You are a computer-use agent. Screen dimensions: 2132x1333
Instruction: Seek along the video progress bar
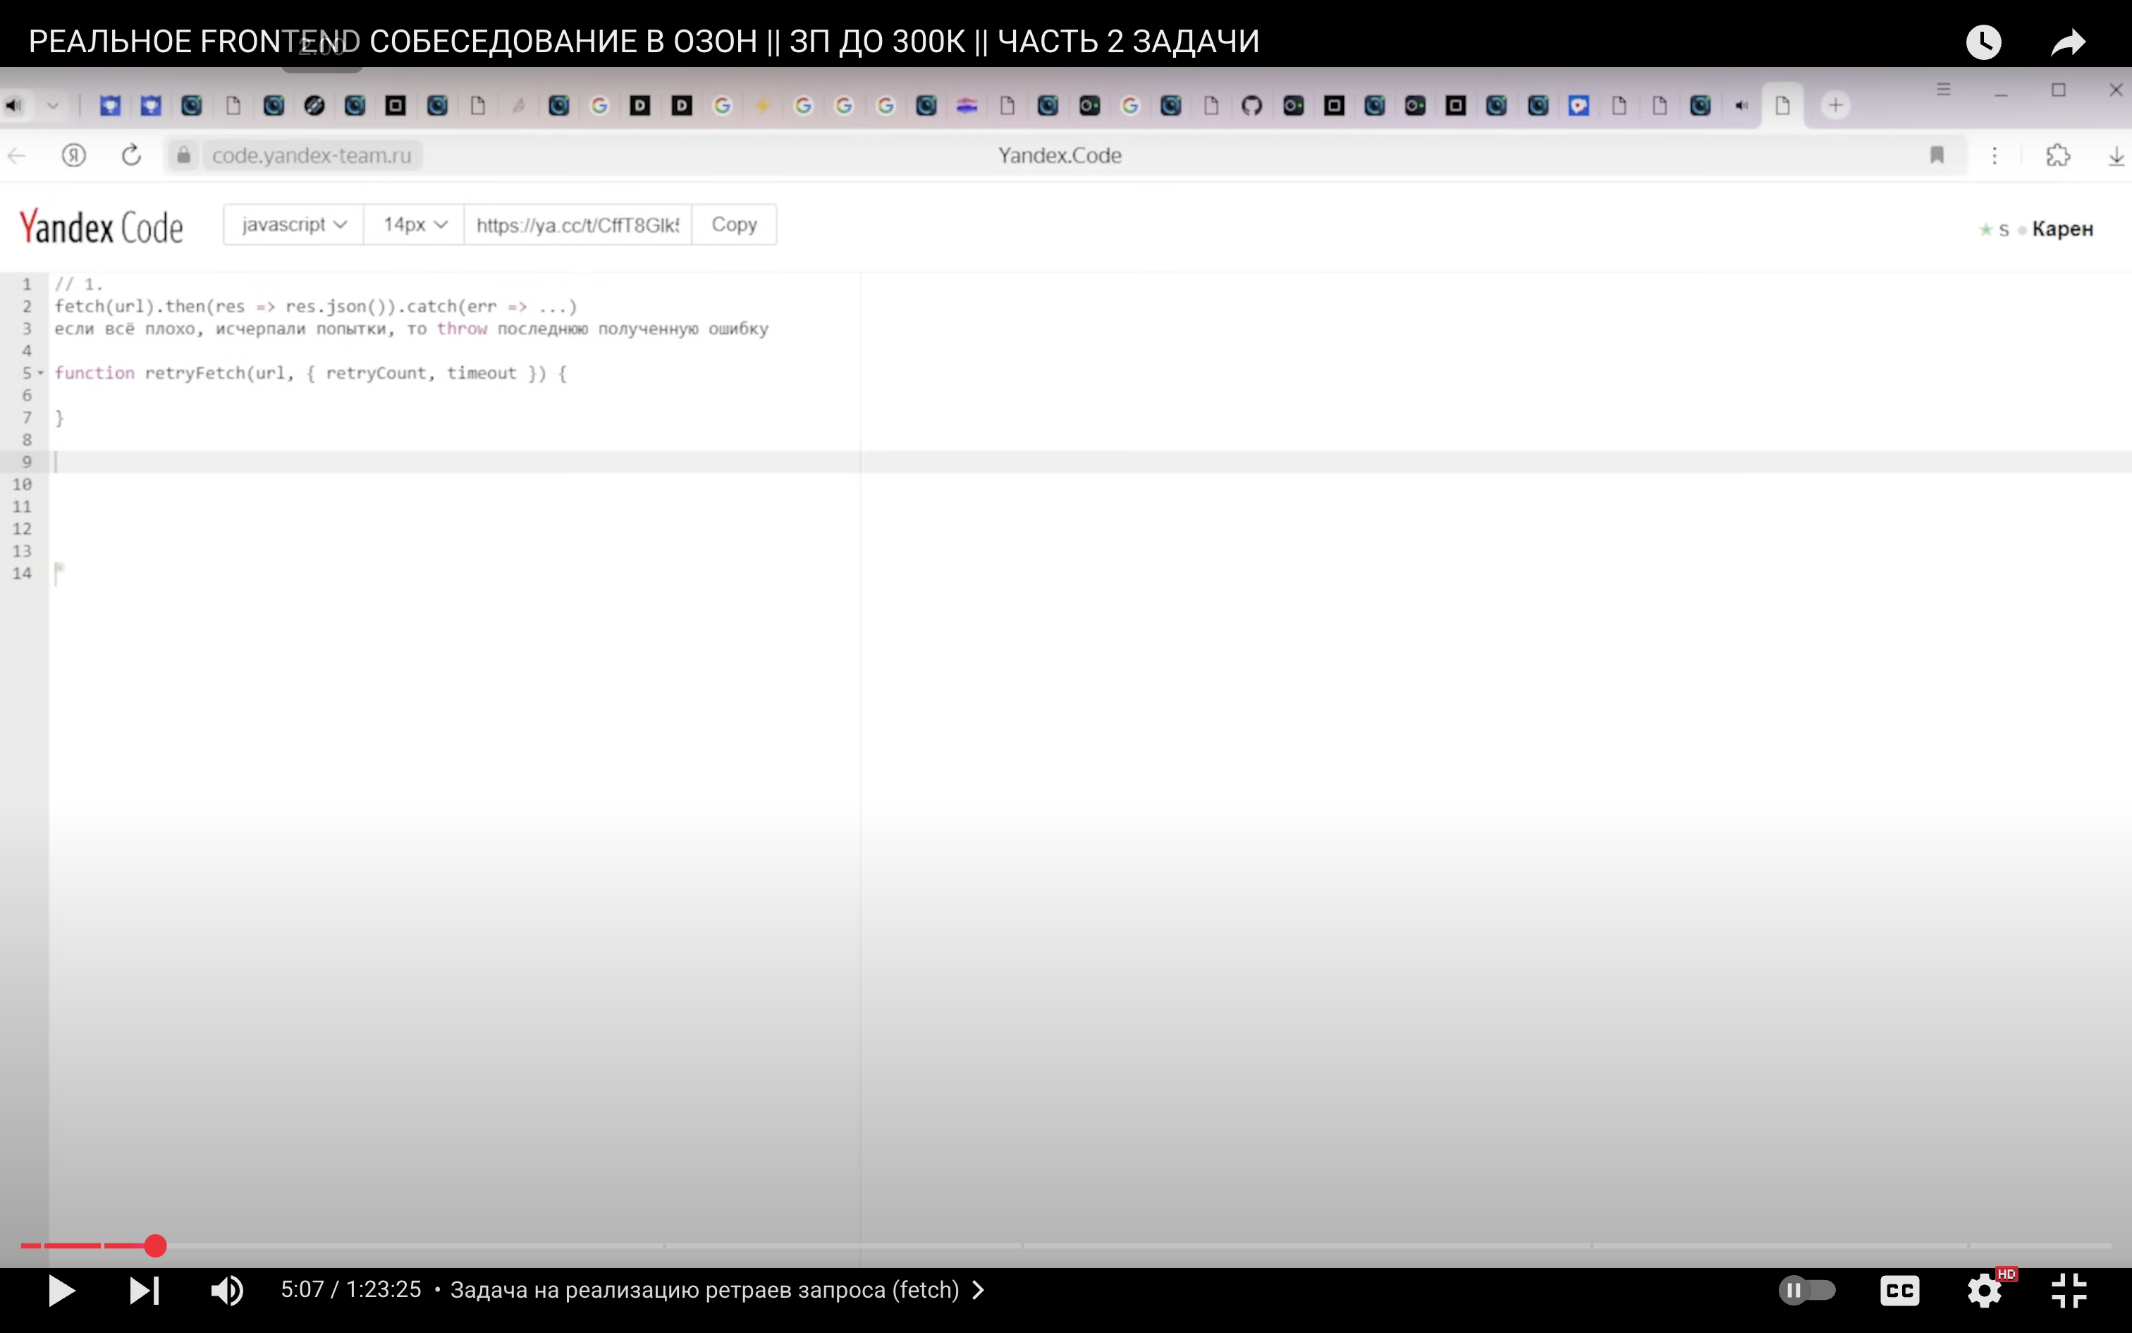(1058, 1246)
